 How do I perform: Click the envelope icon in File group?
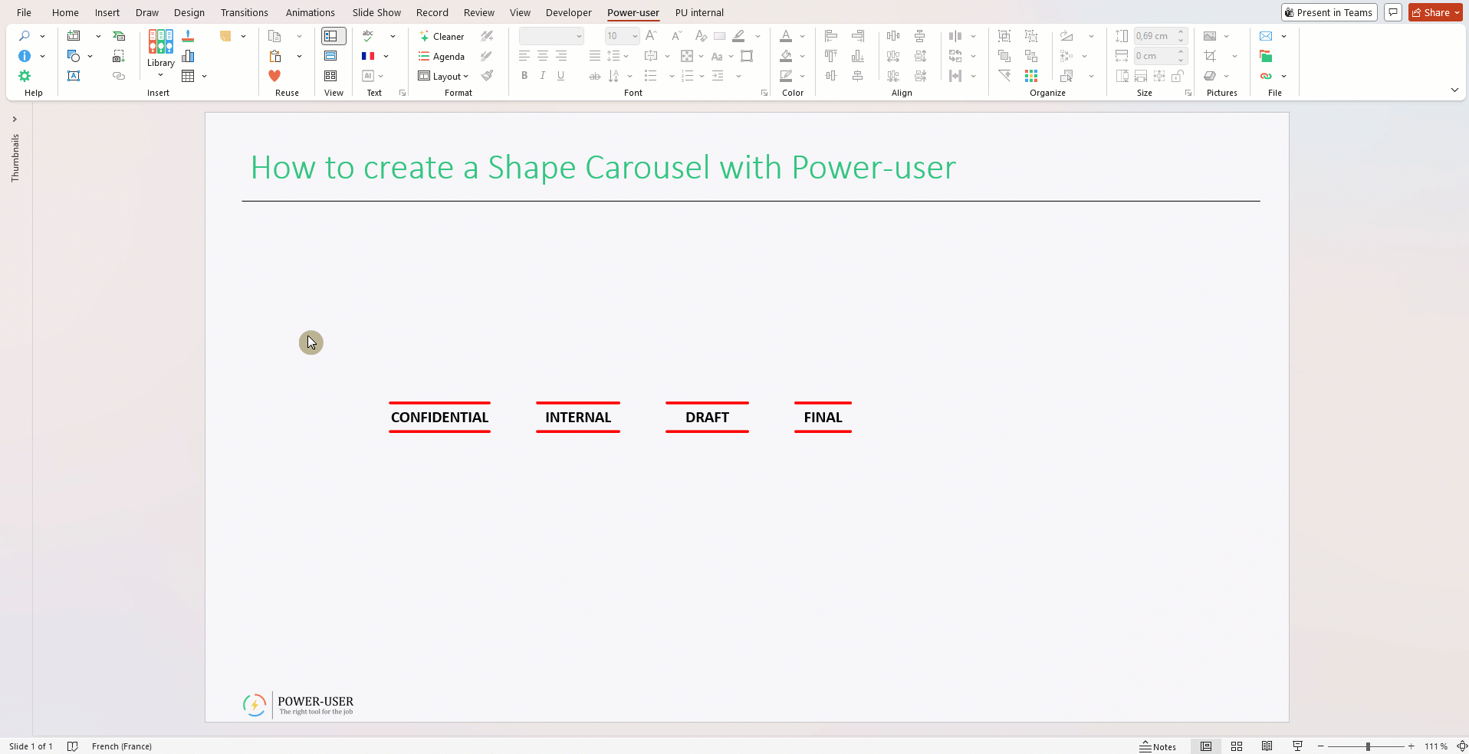(1266, 36)
